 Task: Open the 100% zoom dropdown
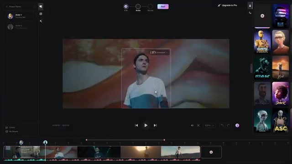click(209, 125)
